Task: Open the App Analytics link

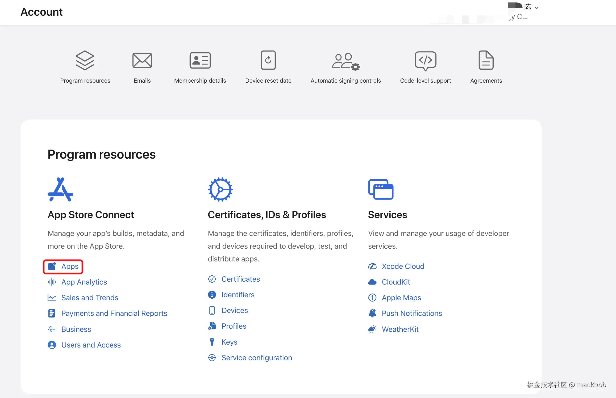Action: pyautogui.click(x=84, y=282)
